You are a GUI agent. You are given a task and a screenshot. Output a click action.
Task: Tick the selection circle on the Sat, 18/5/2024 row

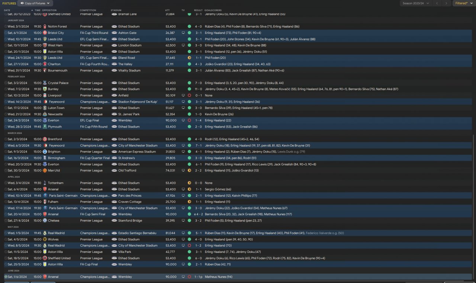coord(6,258)
